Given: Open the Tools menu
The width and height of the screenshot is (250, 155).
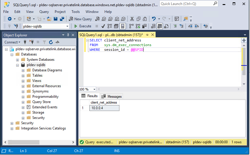Looking at the screenshot, I should [75, 12].
